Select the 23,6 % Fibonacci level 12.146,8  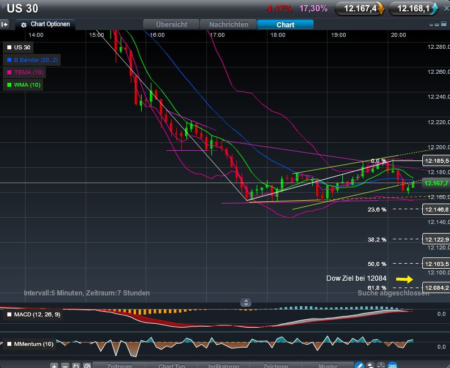(x=436, y=210)
